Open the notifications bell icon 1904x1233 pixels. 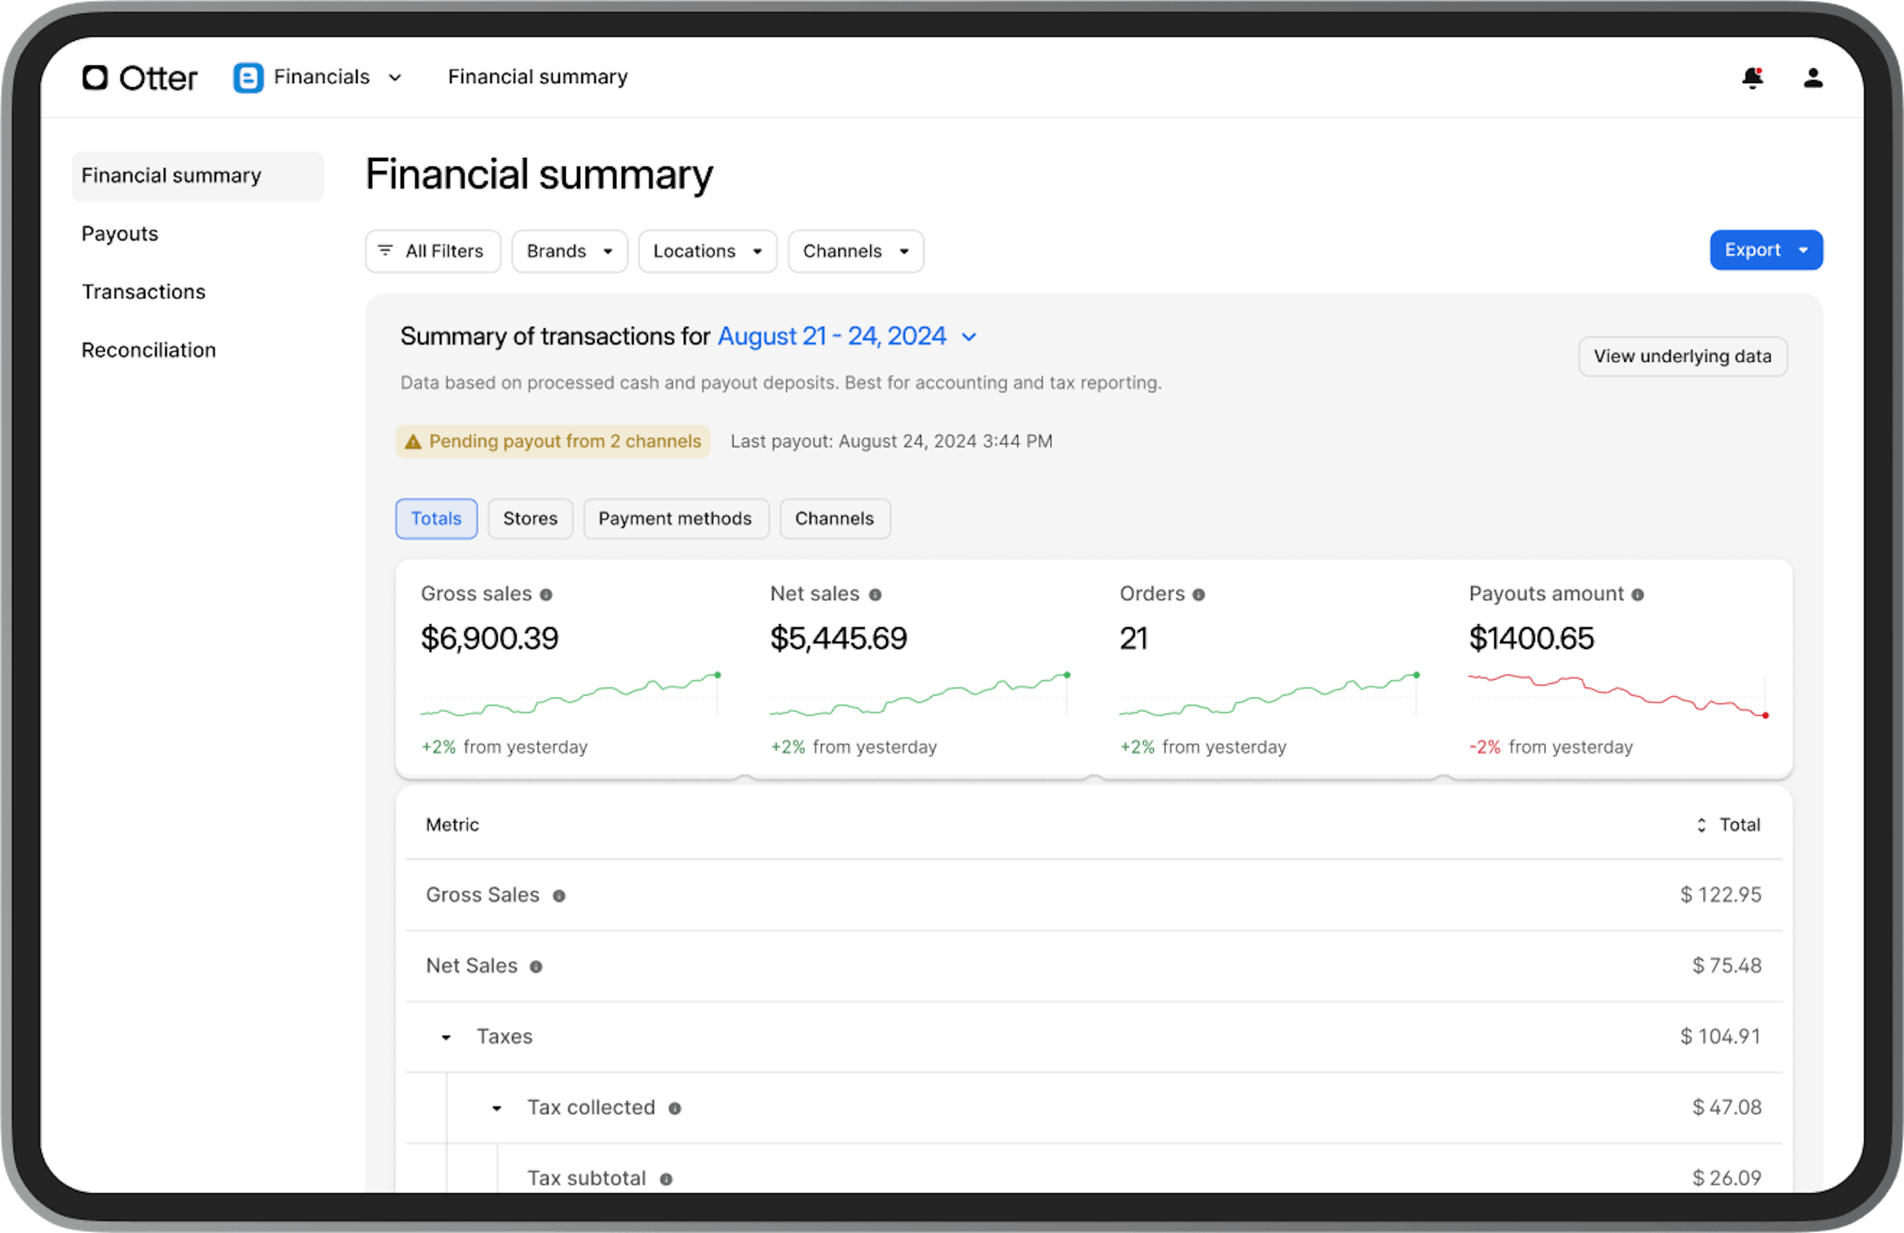(x=1752, y=78)
